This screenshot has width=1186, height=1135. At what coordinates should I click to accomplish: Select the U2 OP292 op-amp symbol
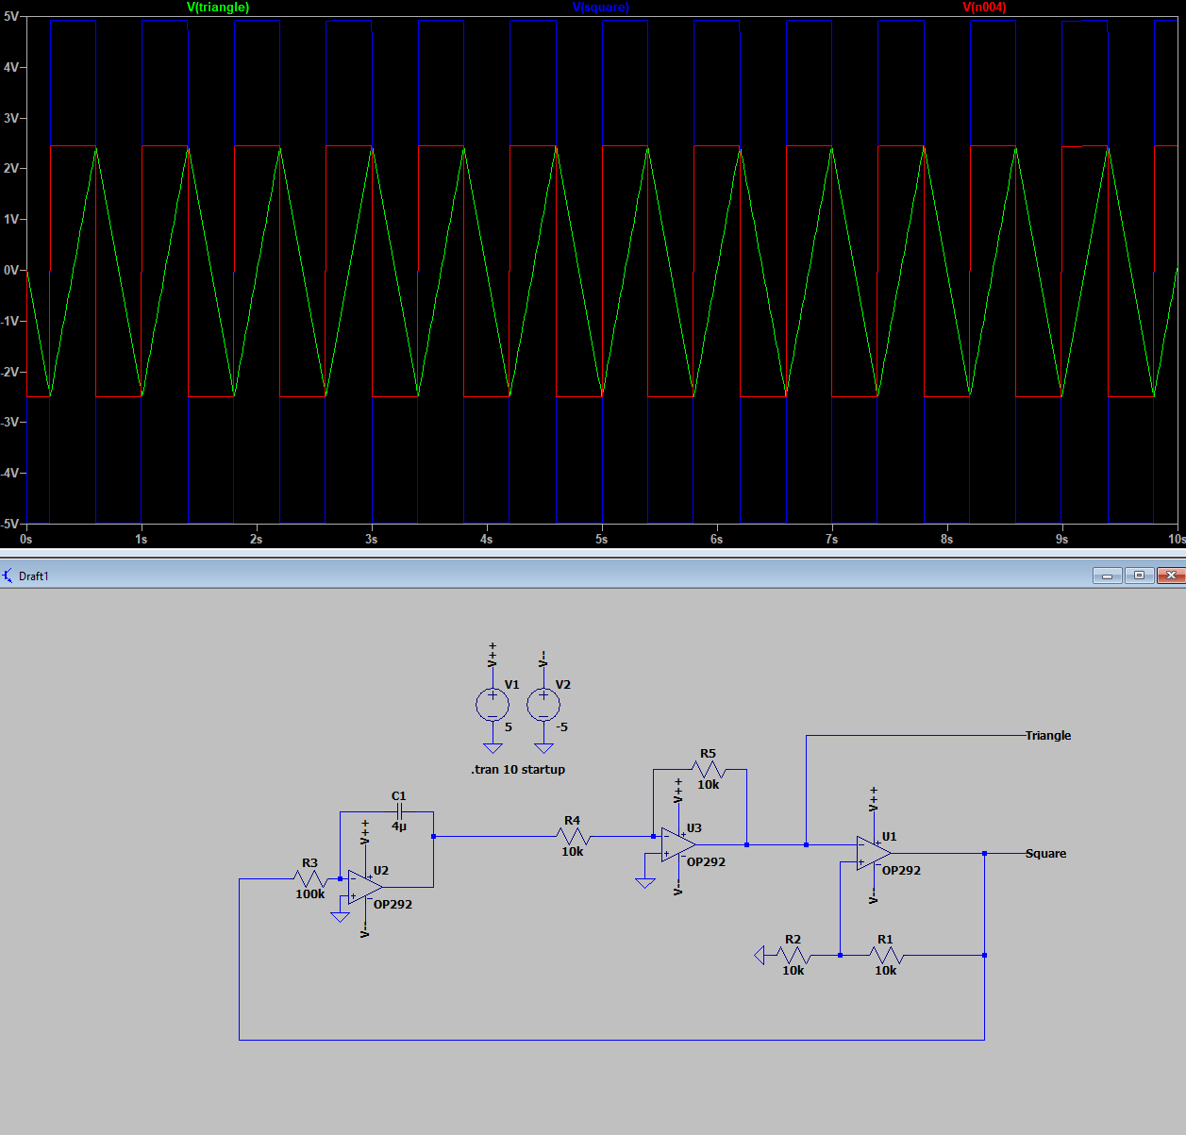pyautogui.click(x=361, y=885)
